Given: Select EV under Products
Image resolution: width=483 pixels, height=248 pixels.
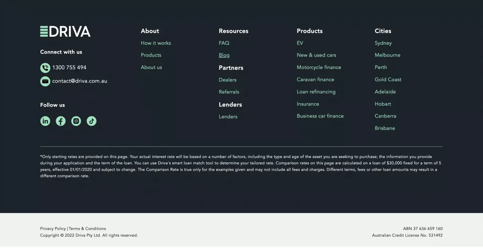Looking at the screenshot, I should (300, 43).
